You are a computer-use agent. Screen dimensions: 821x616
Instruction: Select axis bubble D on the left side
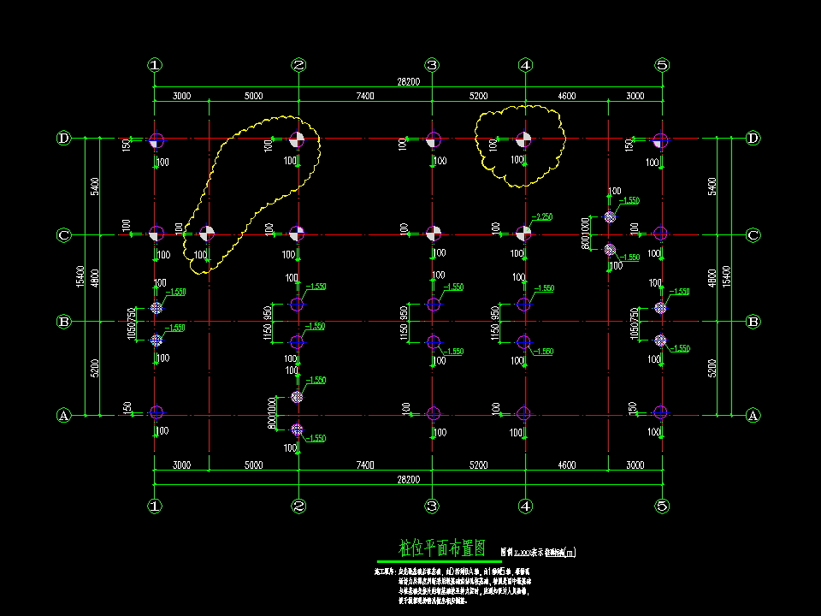pyautogui.click(x=62, y=139)
